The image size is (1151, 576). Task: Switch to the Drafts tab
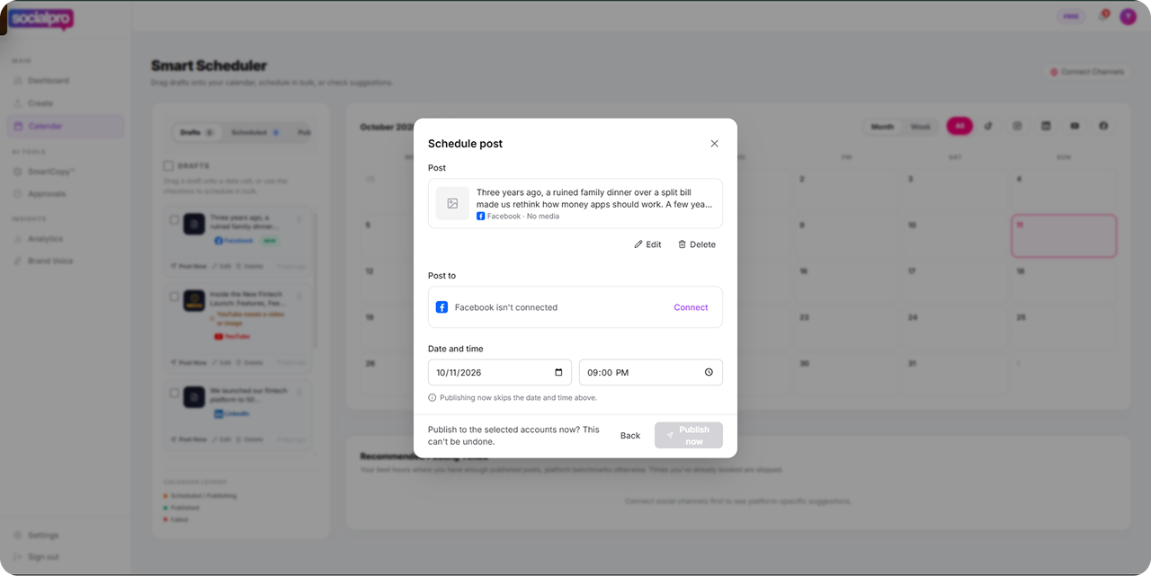click(x=196, y=132)
